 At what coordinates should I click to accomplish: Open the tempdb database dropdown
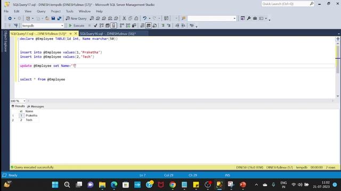(62, 25)
